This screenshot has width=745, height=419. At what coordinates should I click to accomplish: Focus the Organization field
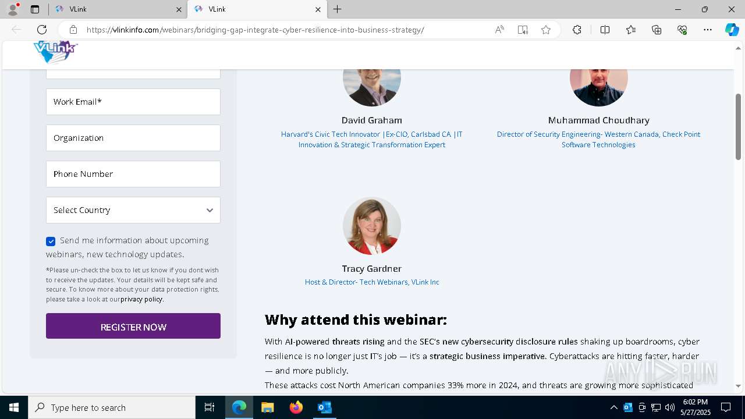[133, 138]
